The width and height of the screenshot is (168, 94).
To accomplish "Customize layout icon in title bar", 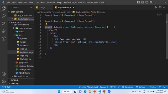I will [x=151, y=2].
